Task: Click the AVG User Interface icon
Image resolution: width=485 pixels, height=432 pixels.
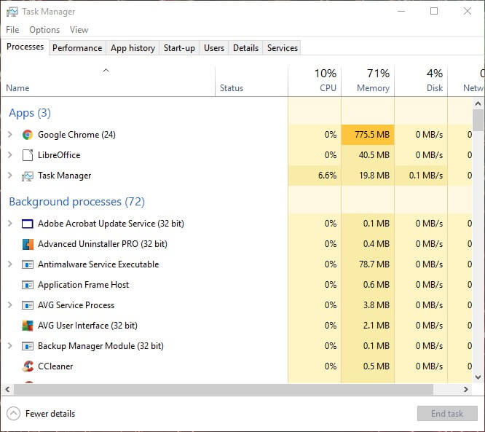Action: coord(28,326)
